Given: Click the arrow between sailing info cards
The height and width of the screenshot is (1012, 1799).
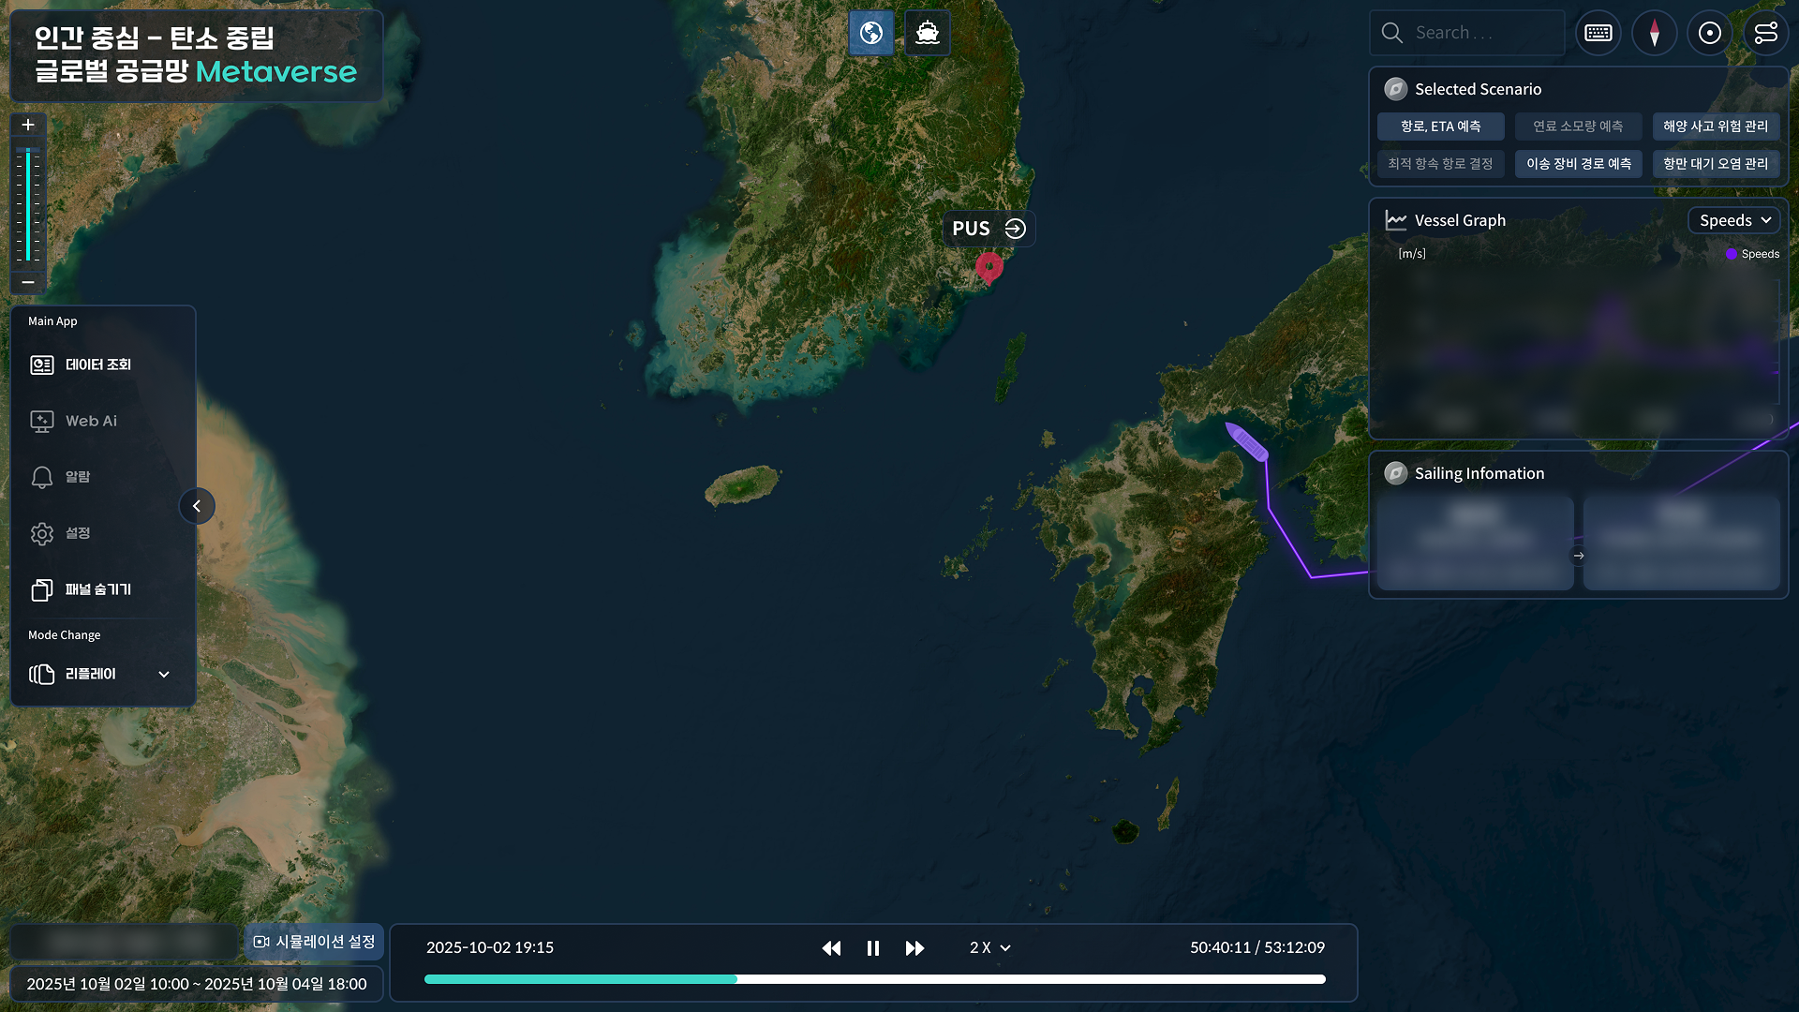Looking at the screenshot, I should pyautogui.click(x=1579, y=556).
